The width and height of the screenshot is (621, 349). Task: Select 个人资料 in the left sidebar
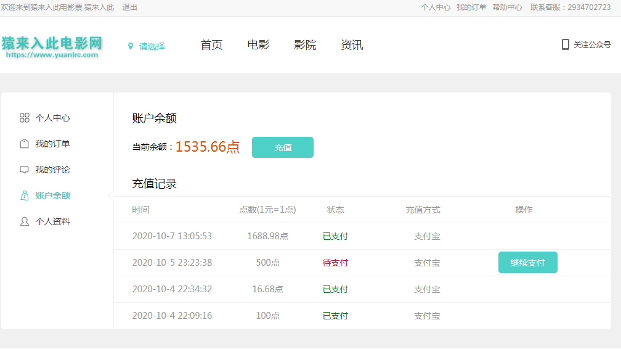(53, 221)
